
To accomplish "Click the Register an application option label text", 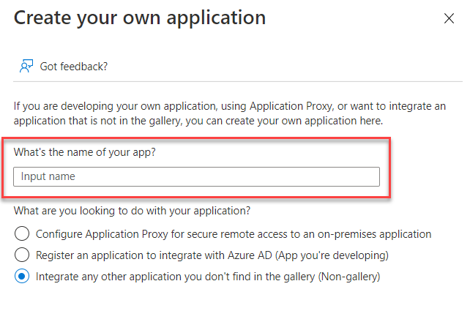I will [212, 255].
